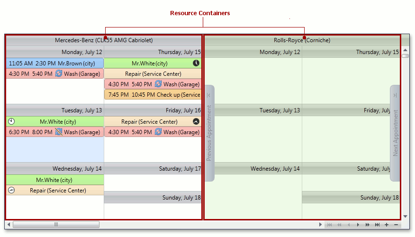The width and height of the screenshot is (415, 237).
Task: Click Mercedes Tuesday, July 13 day header
Action: pos(55,110)
